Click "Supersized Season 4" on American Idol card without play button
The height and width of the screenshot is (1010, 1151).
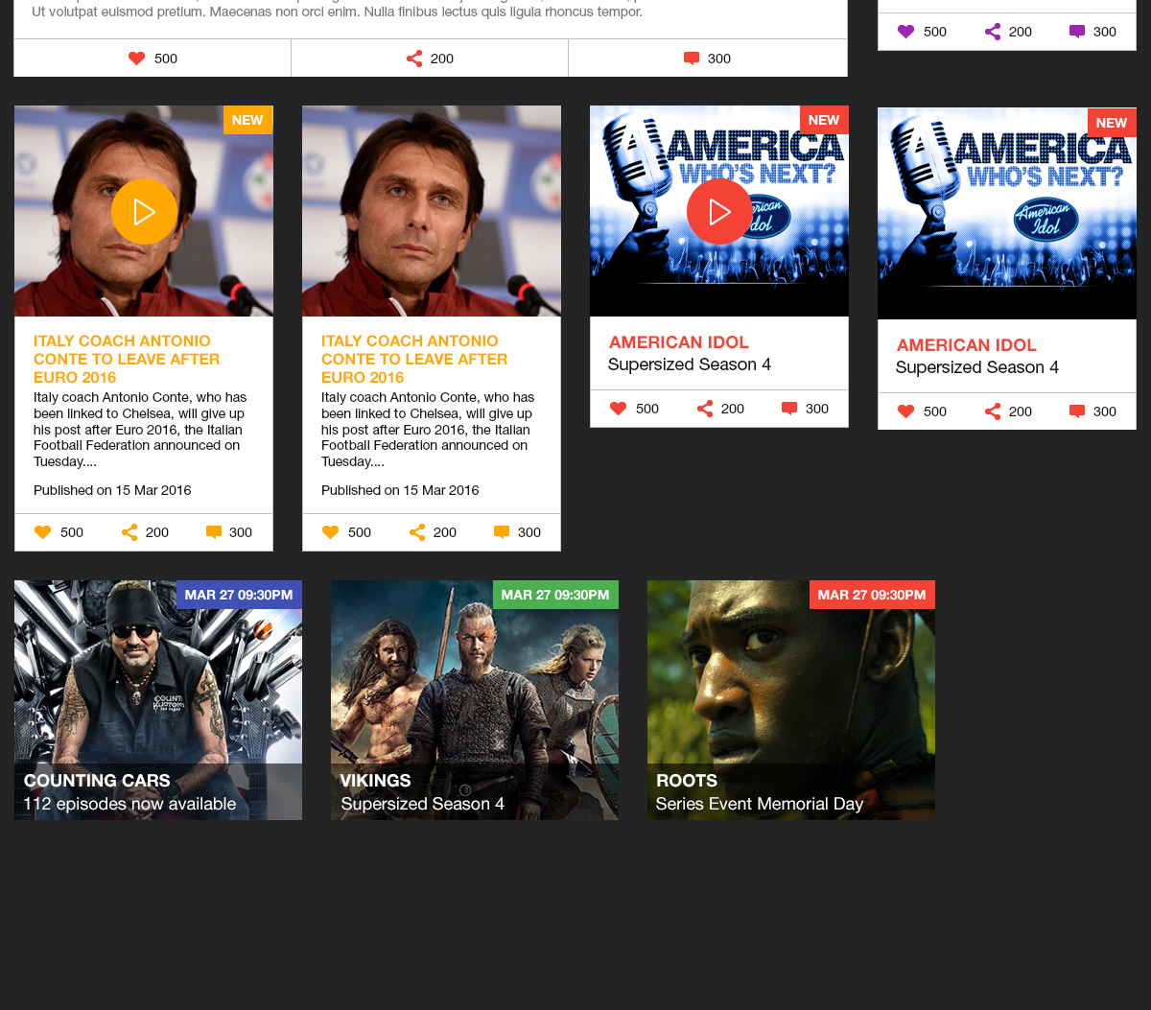pyautogui.click(x=977, y=367)
